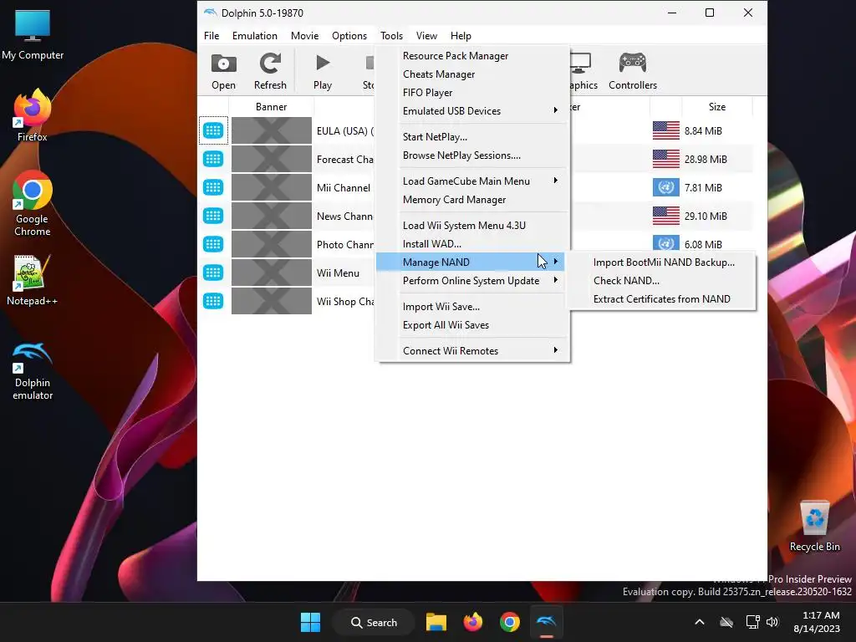Viewport: 856px width, 642px height.
Task: Show hidden system tray icons chevron
Action: (700, 622)
